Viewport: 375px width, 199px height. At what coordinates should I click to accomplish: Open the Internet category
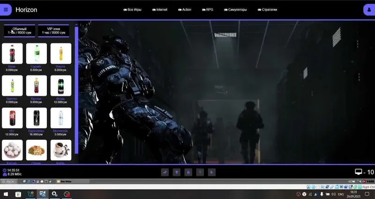[160, 10]
